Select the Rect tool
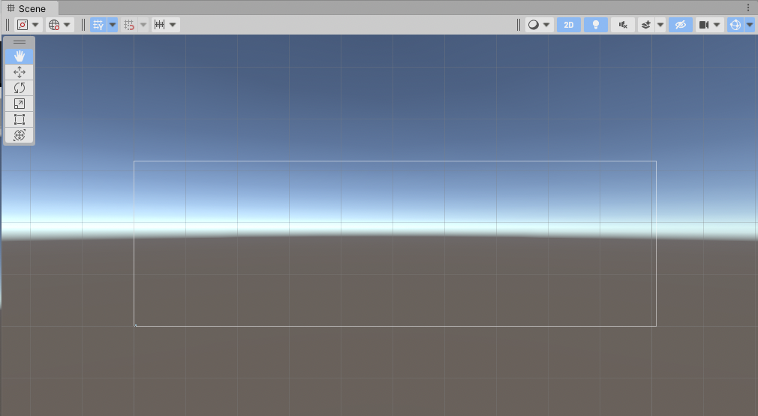 20,119
